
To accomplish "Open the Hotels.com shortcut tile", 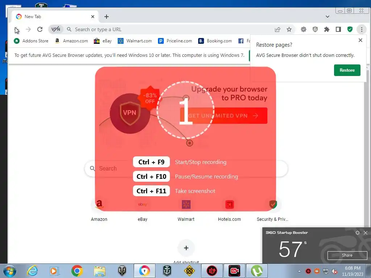I will [x=229, y=209].
